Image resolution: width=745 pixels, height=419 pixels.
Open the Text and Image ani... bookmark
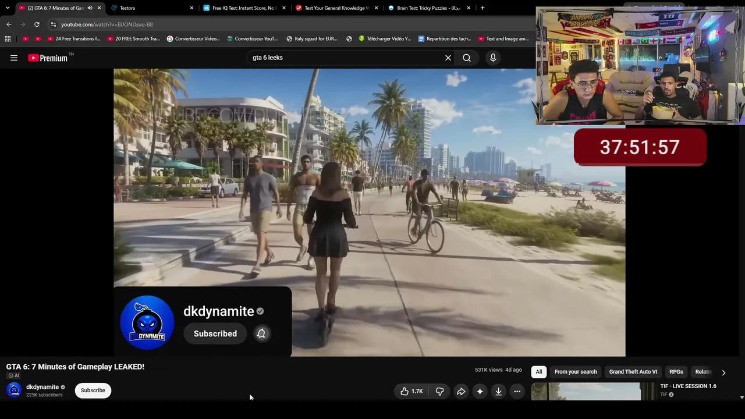click(503, 39)
